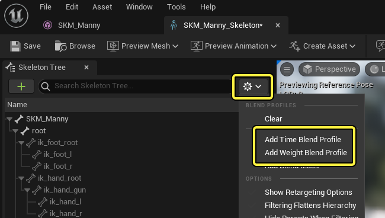This screenshot has width=385, height=218.
Task: Open skeleton tree gear settings menu
Action: [x=252, y=86]
